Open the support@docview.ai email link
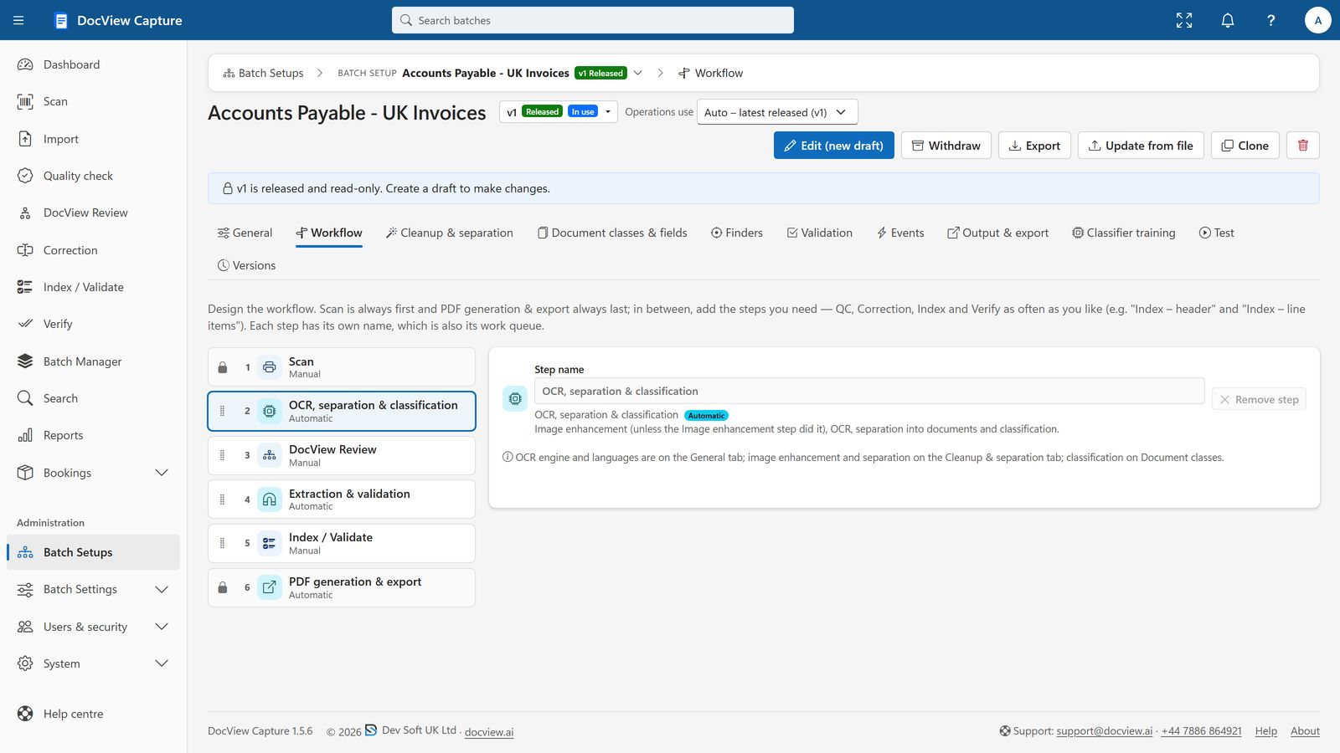The image size is (1340, 753). [x=1105, y=731]
